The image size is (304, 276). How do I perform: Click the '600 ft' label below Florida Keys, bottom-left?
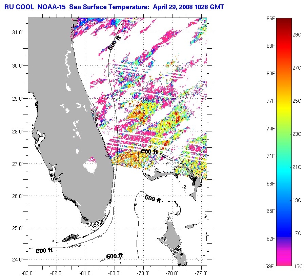(x=44, y=251)
